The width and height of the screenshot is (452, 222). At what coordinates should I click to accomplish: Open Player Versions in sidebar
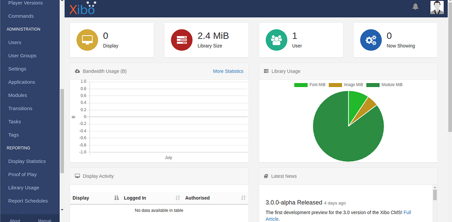[x=25, y=3]
